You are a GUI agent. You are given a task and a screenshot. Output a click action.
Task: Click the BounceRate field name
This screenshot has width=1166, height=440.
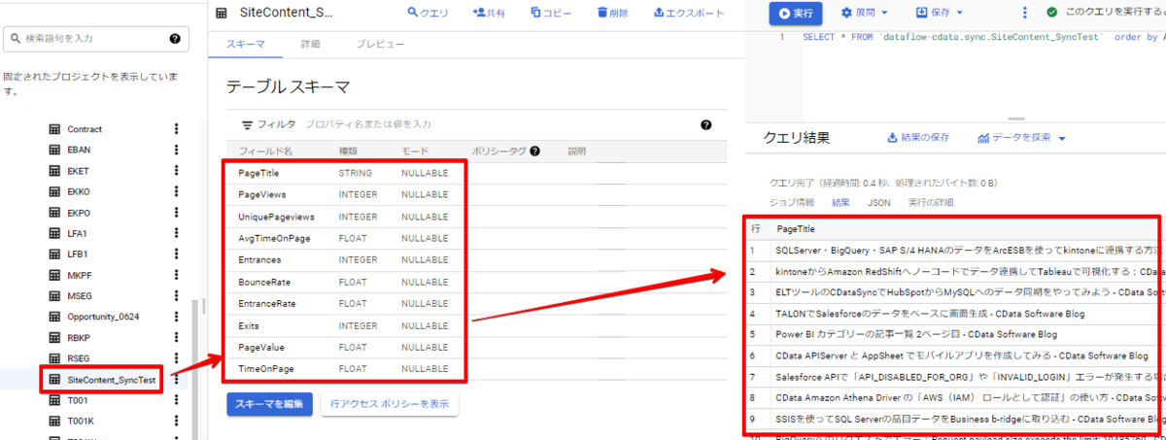point(264,282)
